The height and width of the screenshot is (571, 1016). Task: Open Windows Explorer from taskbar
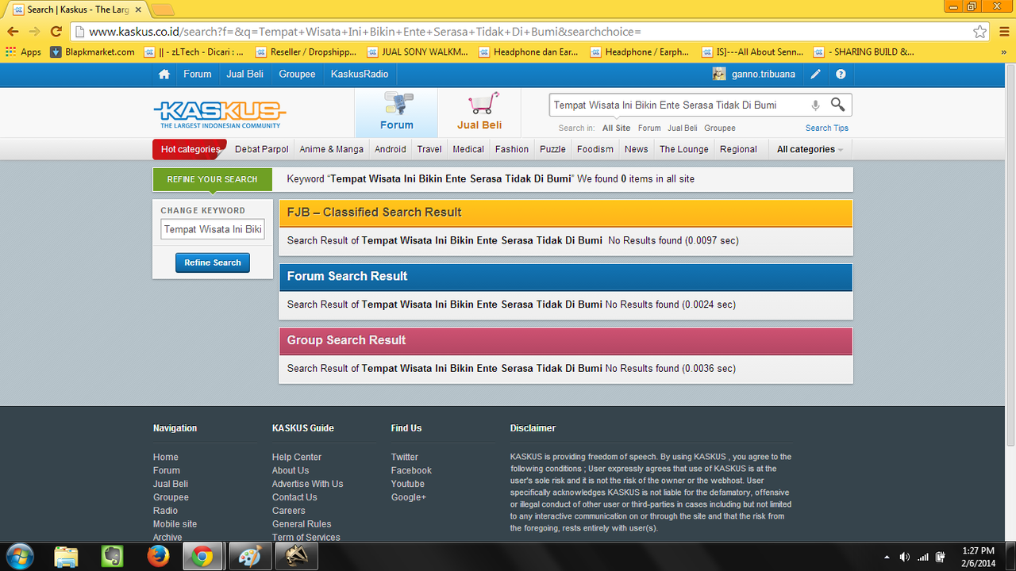[x=66, y=557]
